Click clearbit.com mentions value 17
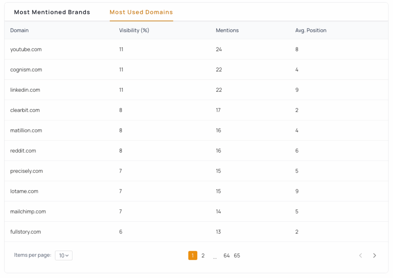The width and height of the screenshot is (393, 278). 218,110
